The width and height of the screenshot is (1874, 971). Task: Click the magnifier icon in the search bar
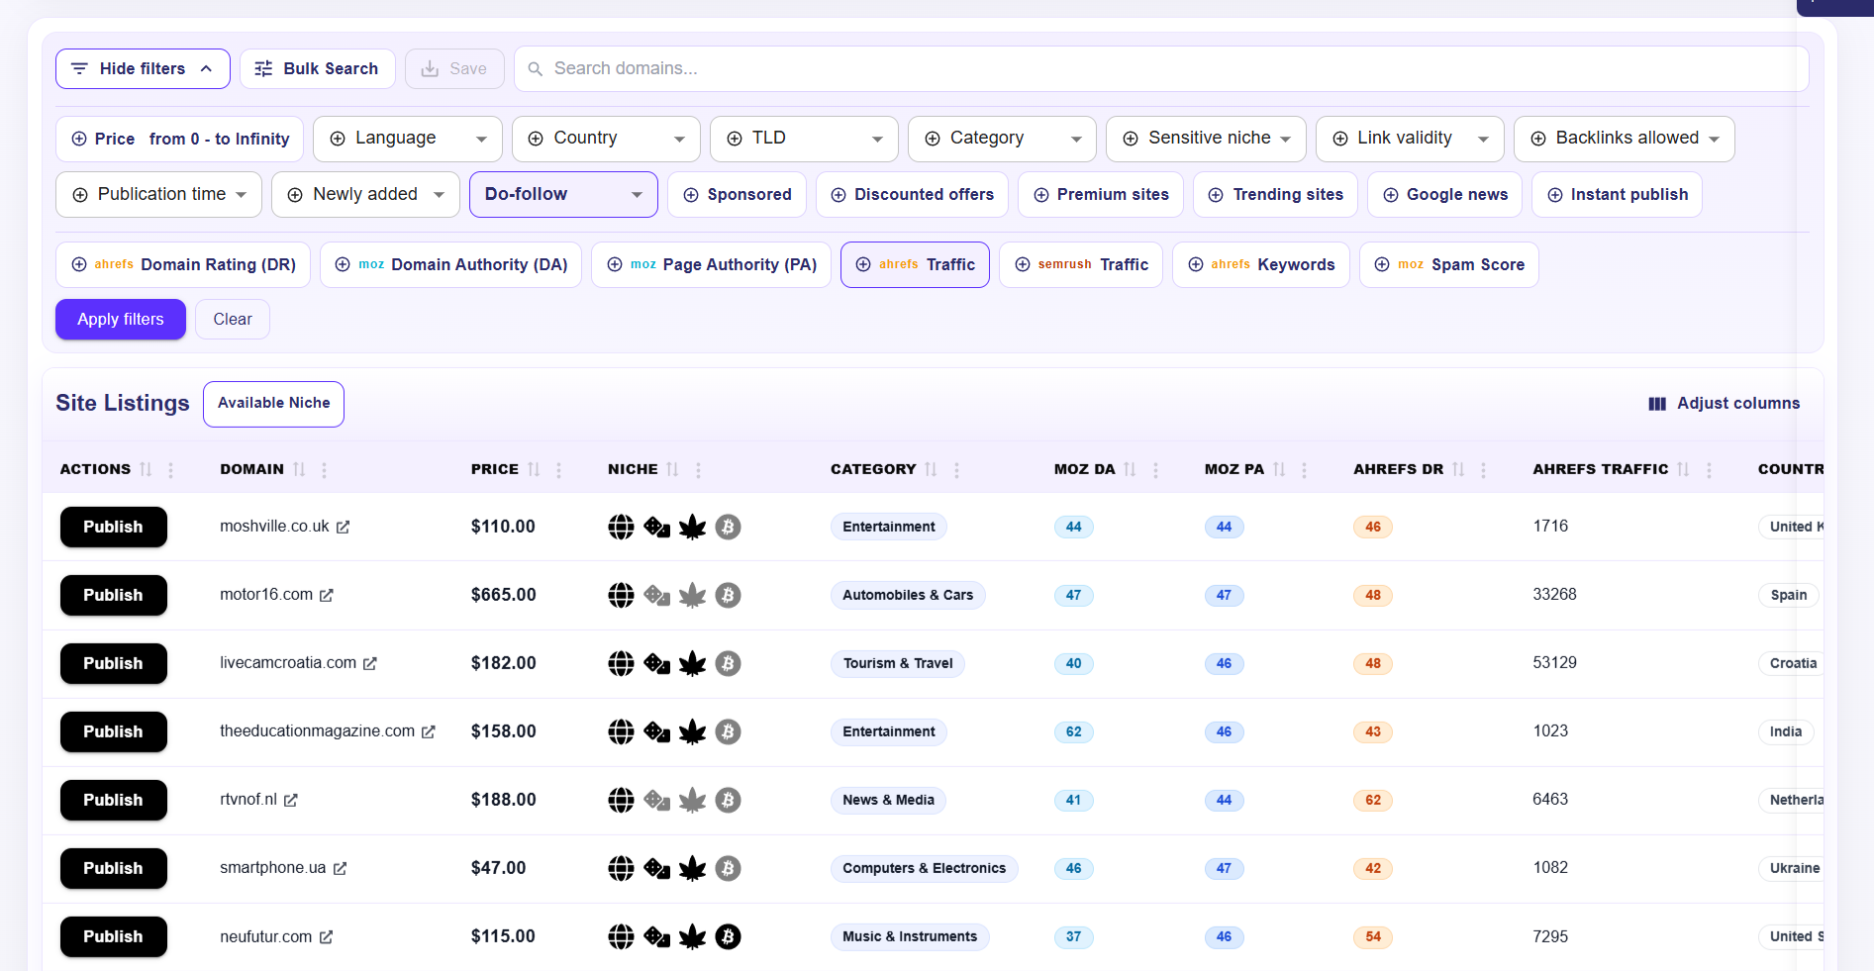pyautogui.click(x=535, y=68)
